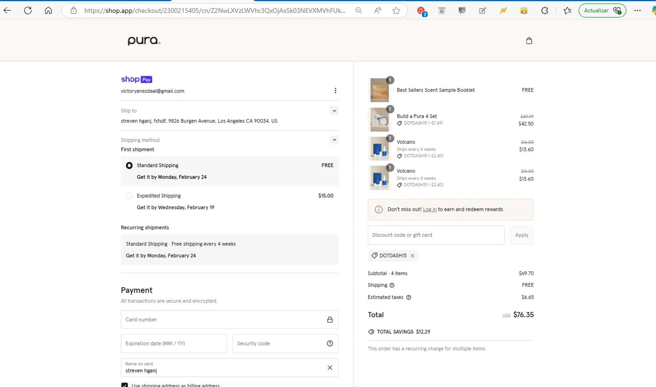Screen dimensions: 656x387
Task: Click the Discount code or gift card field
Action: [x=436, y=235]
